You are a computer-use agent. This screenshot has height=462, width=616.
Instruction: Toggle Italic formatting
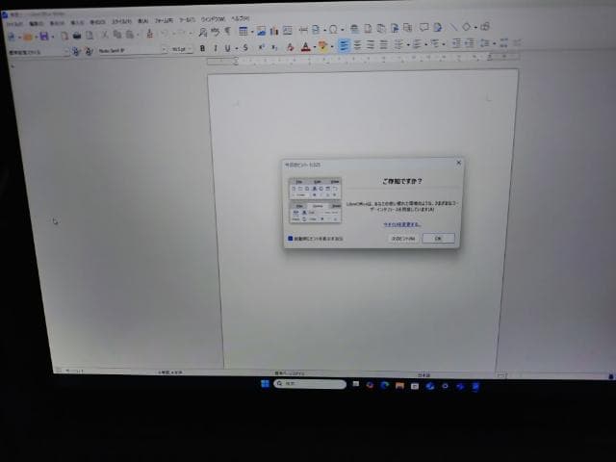pyautogui.click(x=216, y=48)
